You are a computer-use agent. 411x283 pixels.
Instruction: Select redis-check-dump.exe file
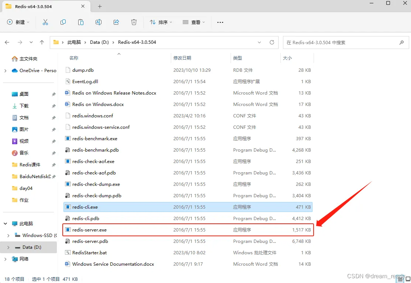tap(188, 184)
